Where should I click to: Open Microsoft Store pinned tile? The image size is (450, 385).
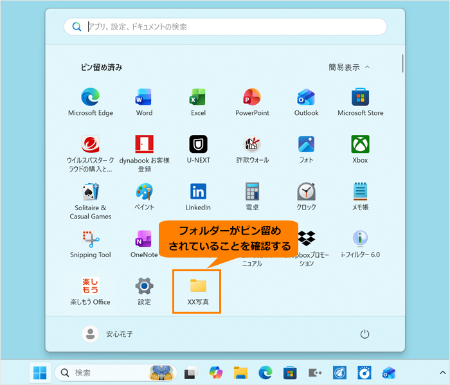click(x=360, y=102)
